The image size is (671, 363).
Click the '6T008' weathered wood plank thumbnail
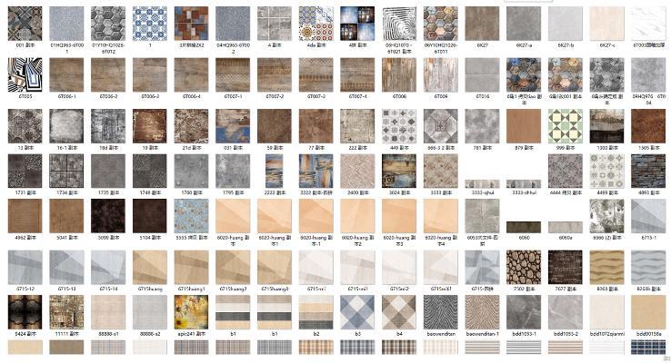(x=399, y=74)
